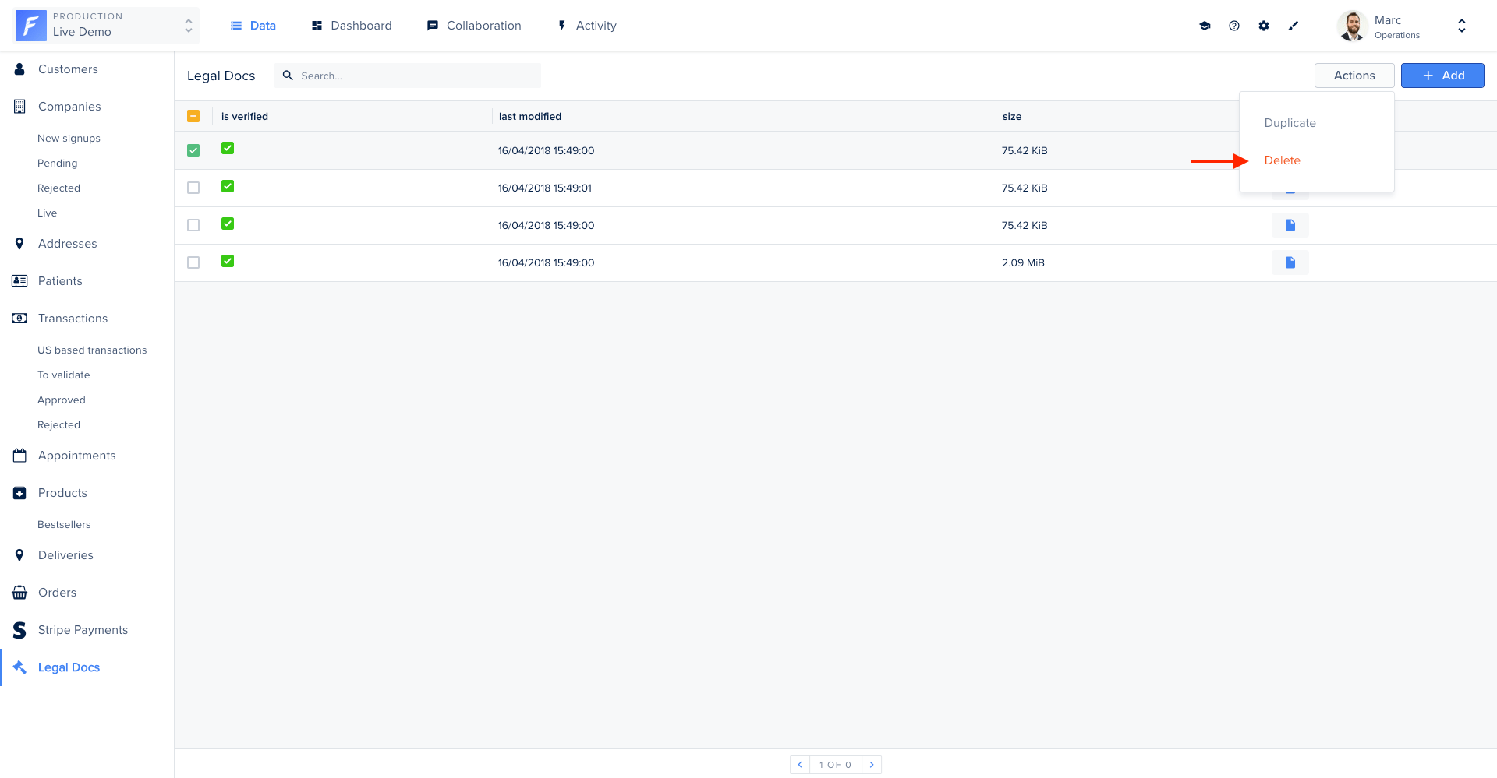Click the Search input field
The image size is (1497, 778).
[x=408, y=76]
